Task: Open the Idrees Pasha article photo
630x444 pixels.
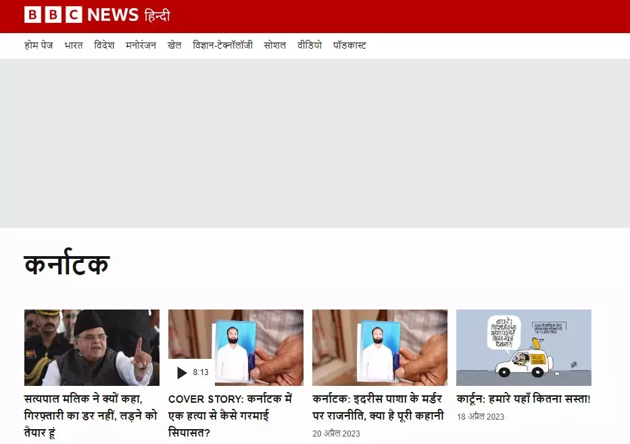Action: [380, 347]
